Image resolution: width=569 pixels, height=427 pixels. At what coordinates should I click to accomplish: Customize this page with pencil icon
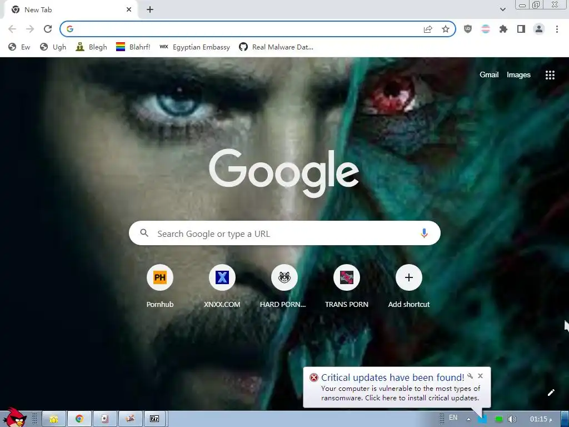click(x=551, y=393)
